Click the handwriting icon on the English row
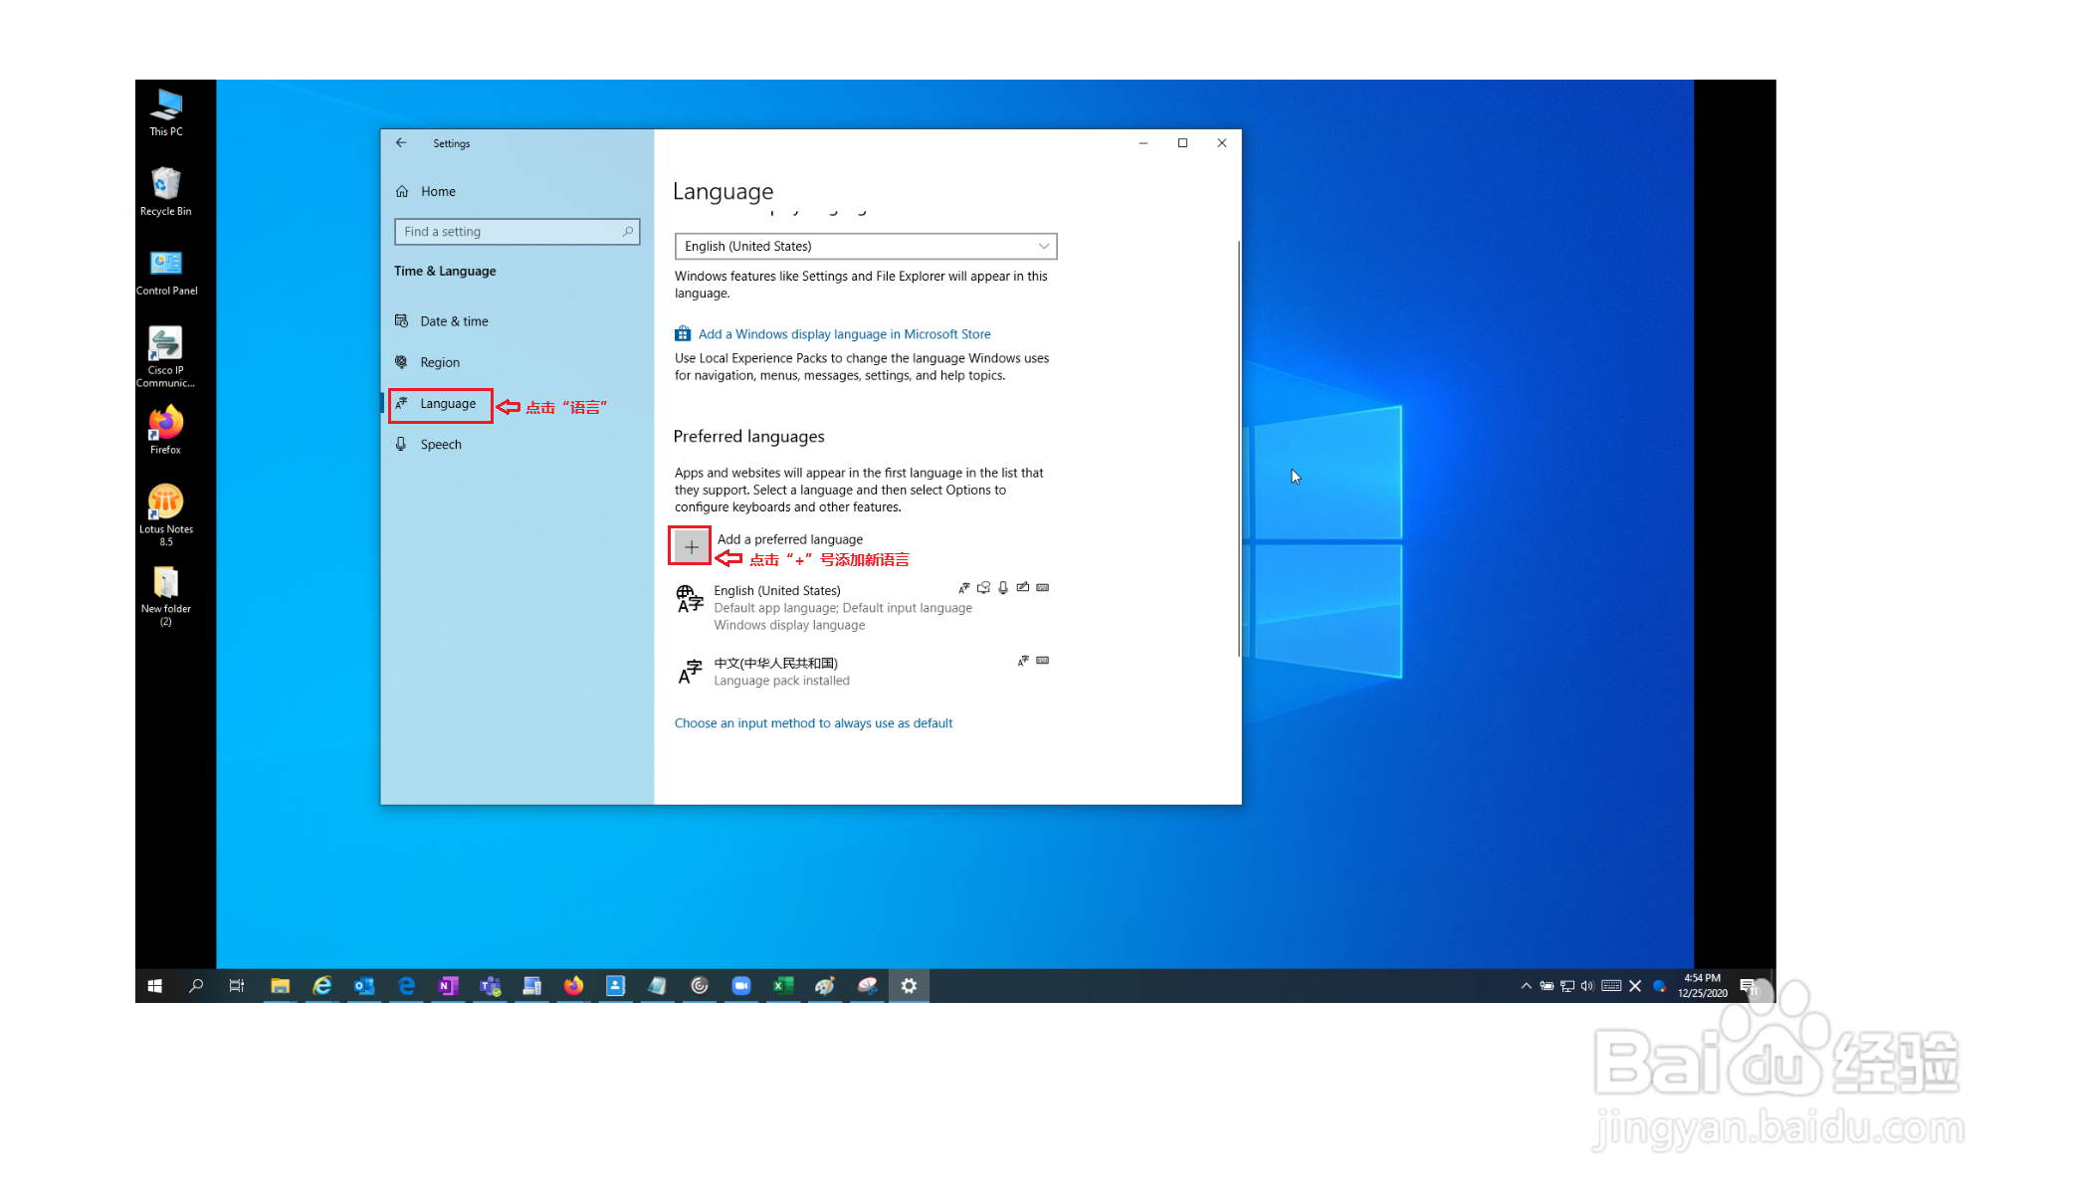Screen dimensions: 2076x1198 click(1022, 588)
